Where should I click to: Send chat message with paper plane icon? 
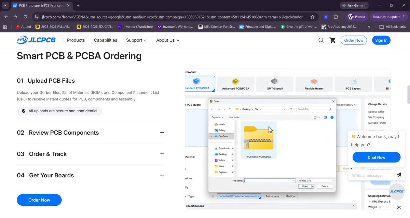click(398, 175)
